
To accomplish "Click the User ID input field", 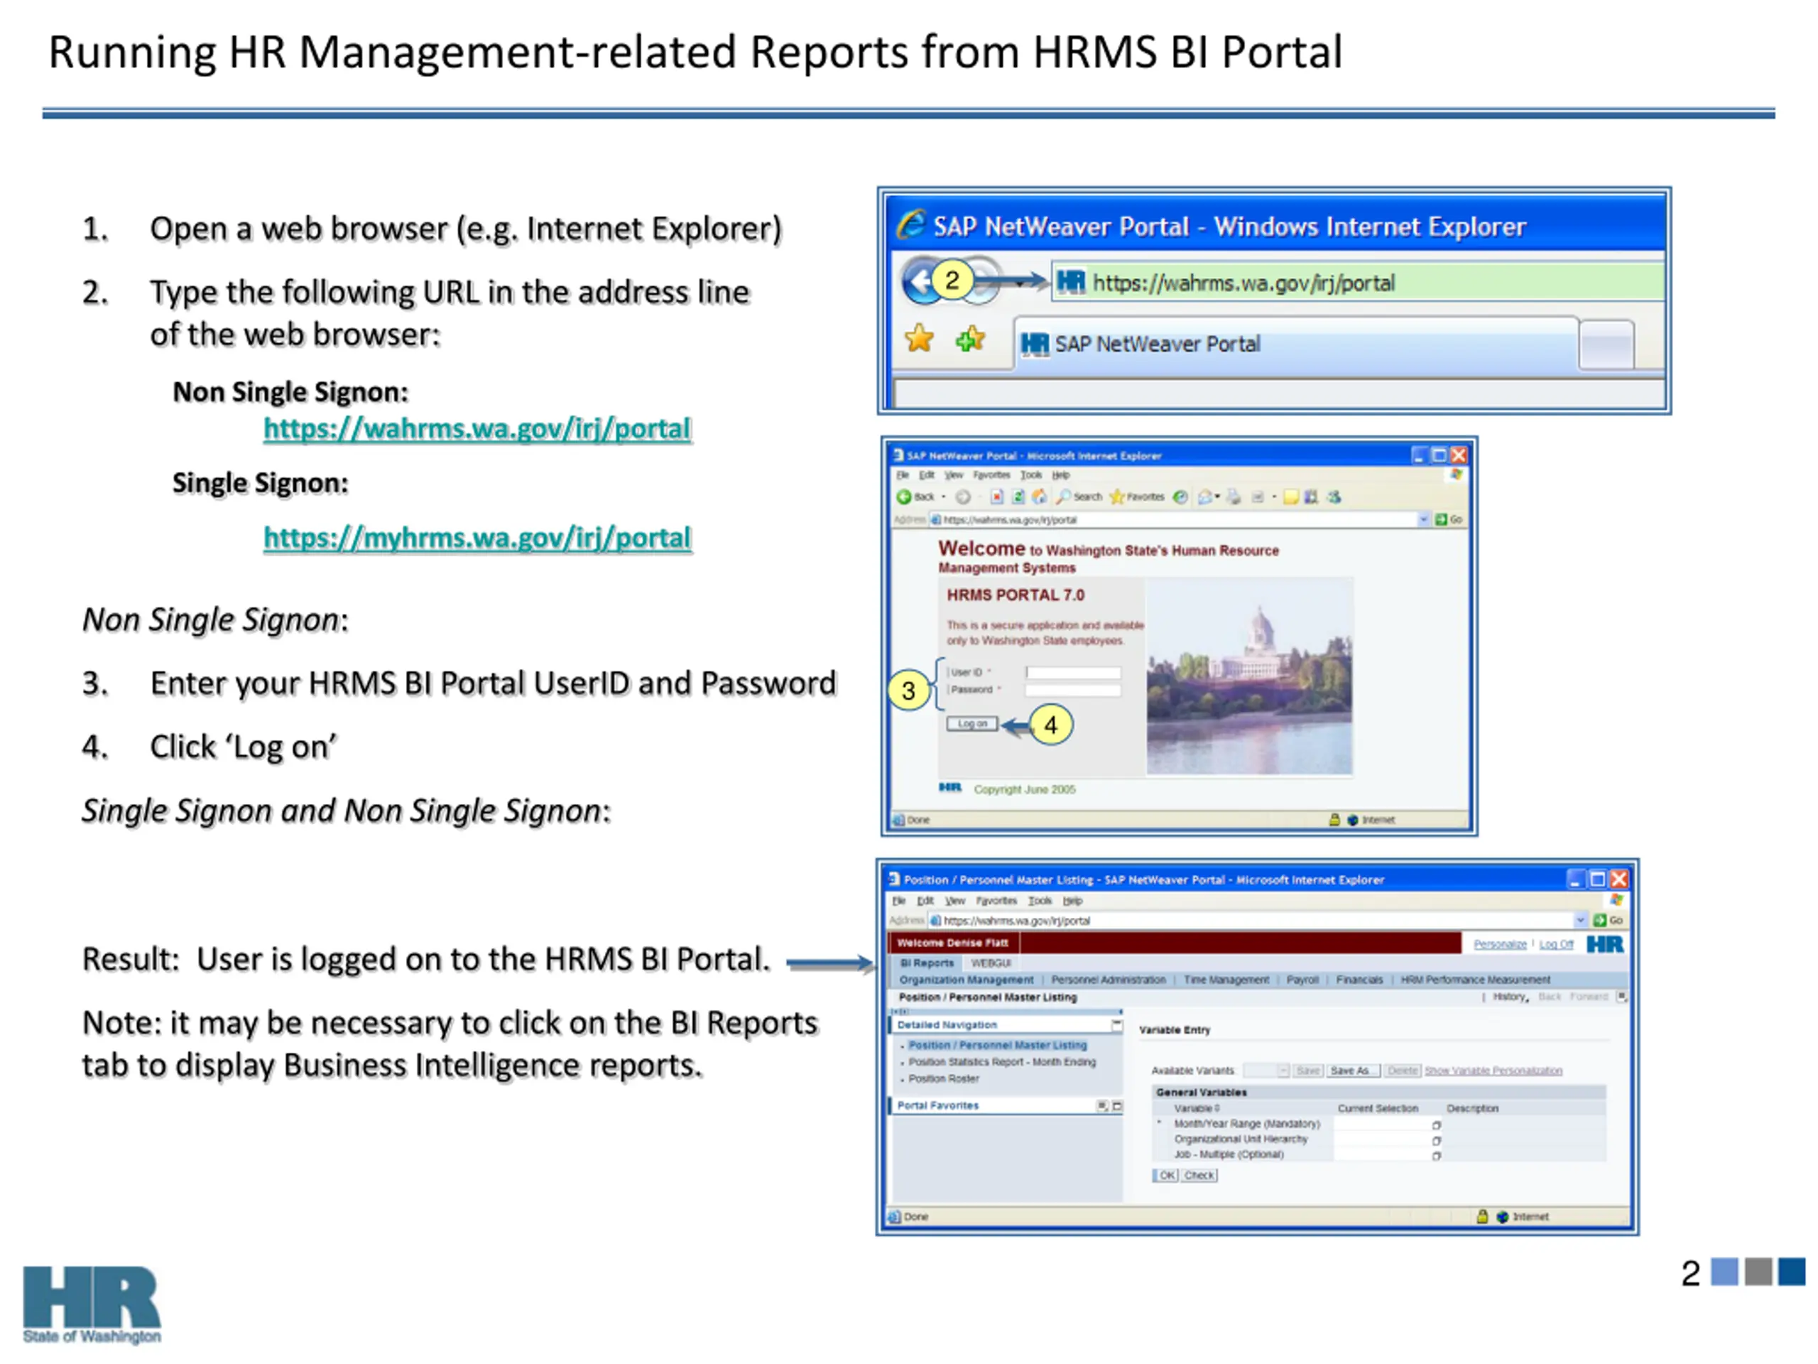I will click(1073, 673).
